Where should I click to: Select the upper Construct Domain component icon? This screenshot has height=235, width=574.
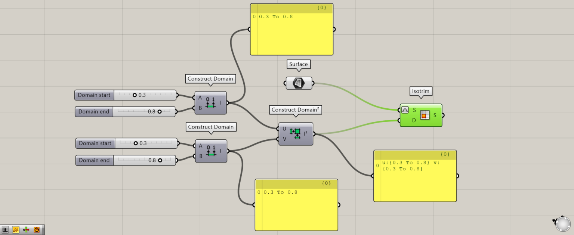211,102
